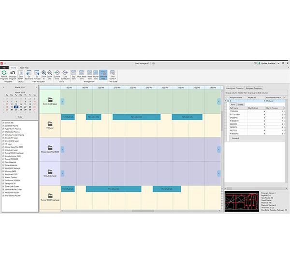Select the Schedule View button
The width and height of the screenshot is (290, 274).
[x=103, y=75]
